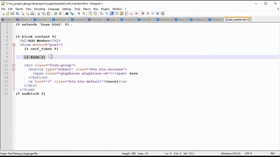Viewport: 280px width, 157px height.
Task: Open the File menu
Action: (3, 9)
